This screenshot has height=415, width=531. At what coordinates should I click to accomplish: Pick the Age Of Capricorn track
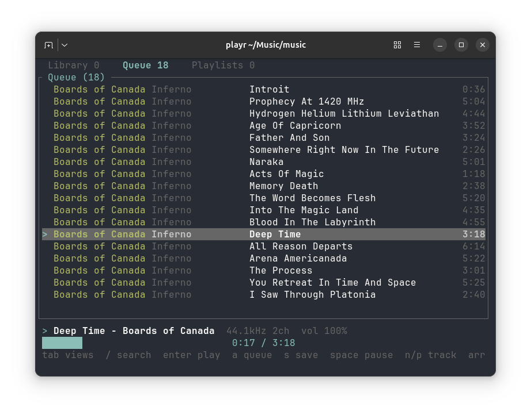[x=263, y=126]
